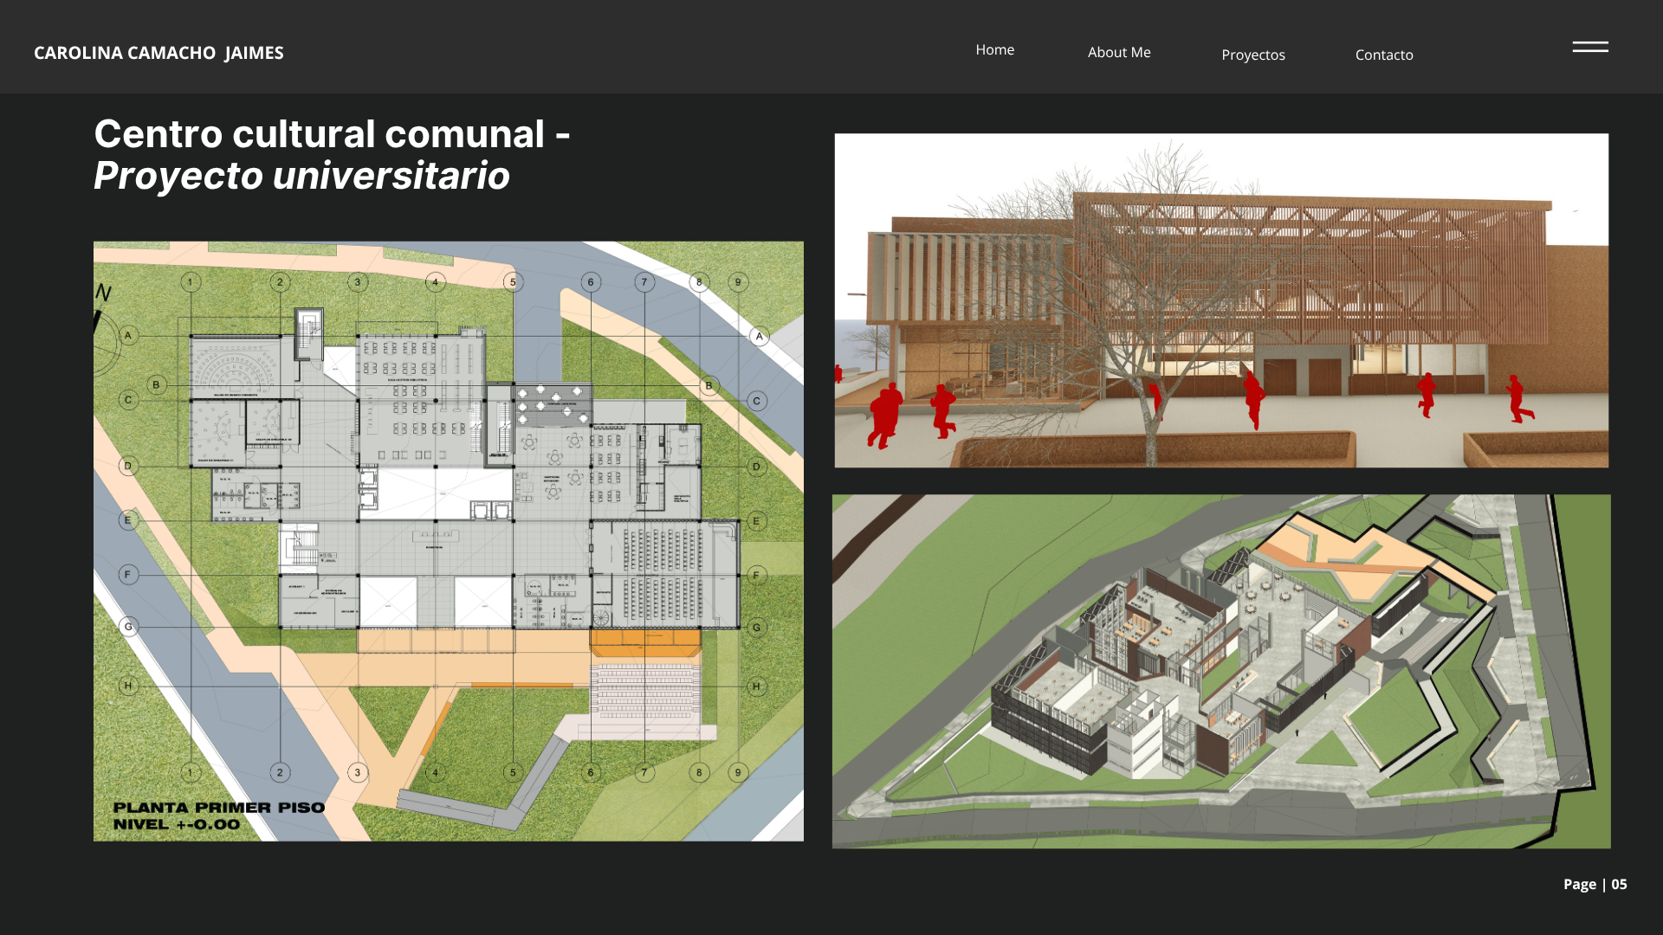
Task: Open the hamburger navigation menu
Action: (1590, 48)
